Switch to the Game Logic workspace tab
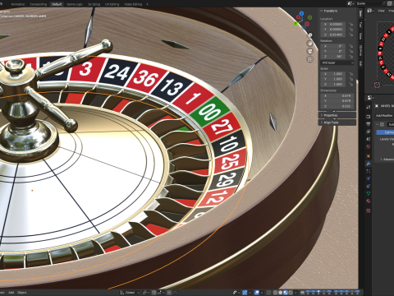394x296 pixels. click(75, 4)
